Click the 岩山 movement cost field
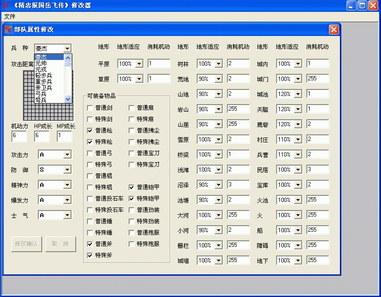Viewport: 381px width, 297px height. tap(239, 109)
